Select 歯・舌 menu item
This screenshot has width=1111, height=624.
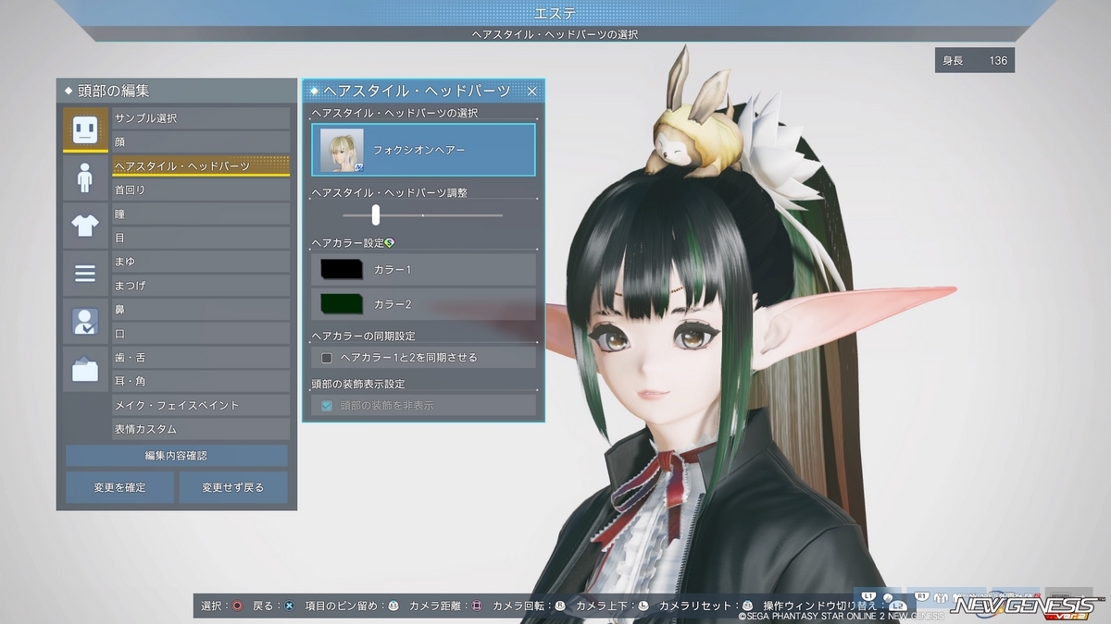coord(201,357)
